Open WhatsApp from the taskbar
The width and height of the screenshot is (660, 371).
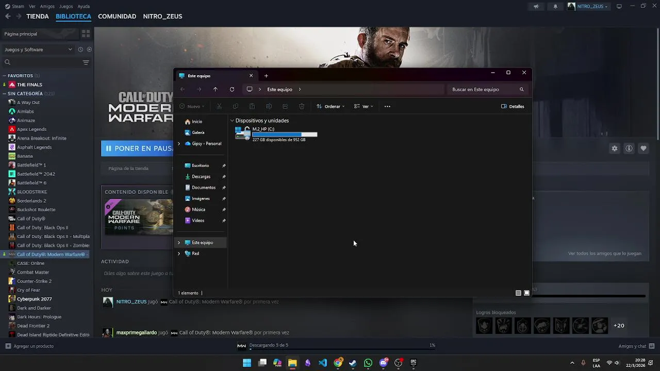368,363
